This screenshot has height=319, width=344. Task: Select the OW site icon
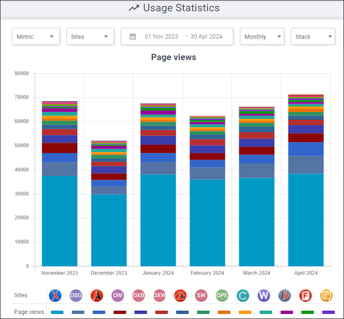pyautogui.click(x=118, y=296)
